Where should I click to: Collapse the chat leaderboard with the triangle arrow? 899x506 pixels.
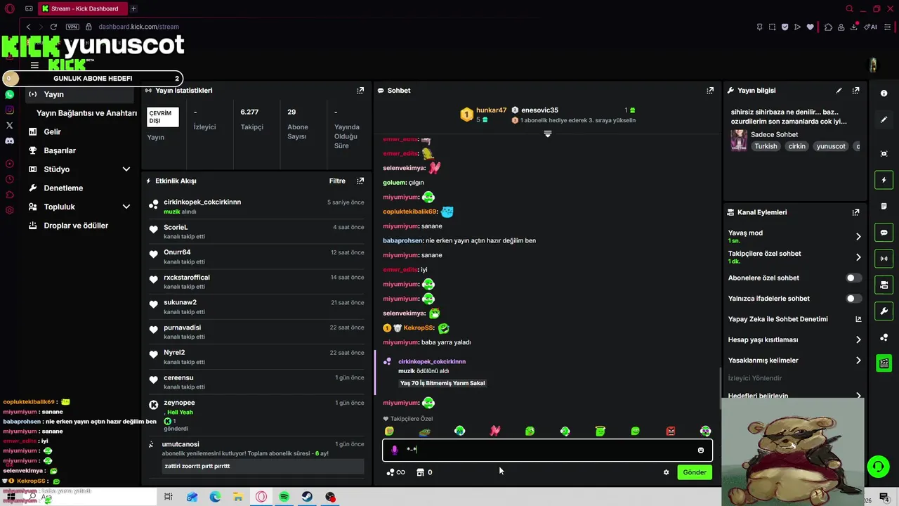coord(548,134)
